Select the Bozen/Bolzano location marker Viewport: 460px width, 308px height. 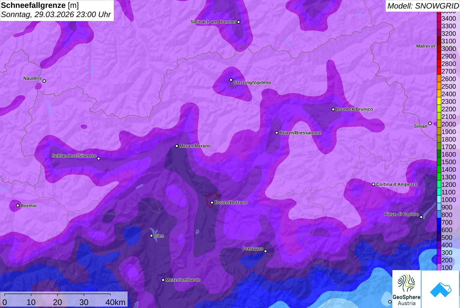[212, 203]
